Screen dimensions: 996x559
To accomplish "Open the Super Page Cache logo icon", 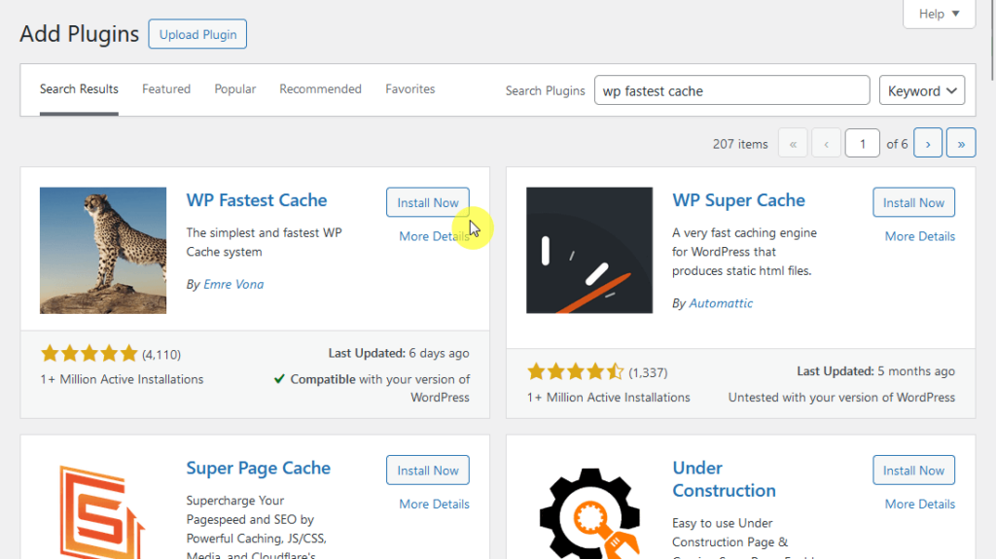I will 103,511.
